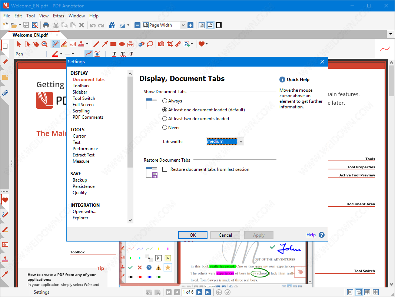
Task: Expand the Page Width zoom dropdown
Action: [183, 25]
